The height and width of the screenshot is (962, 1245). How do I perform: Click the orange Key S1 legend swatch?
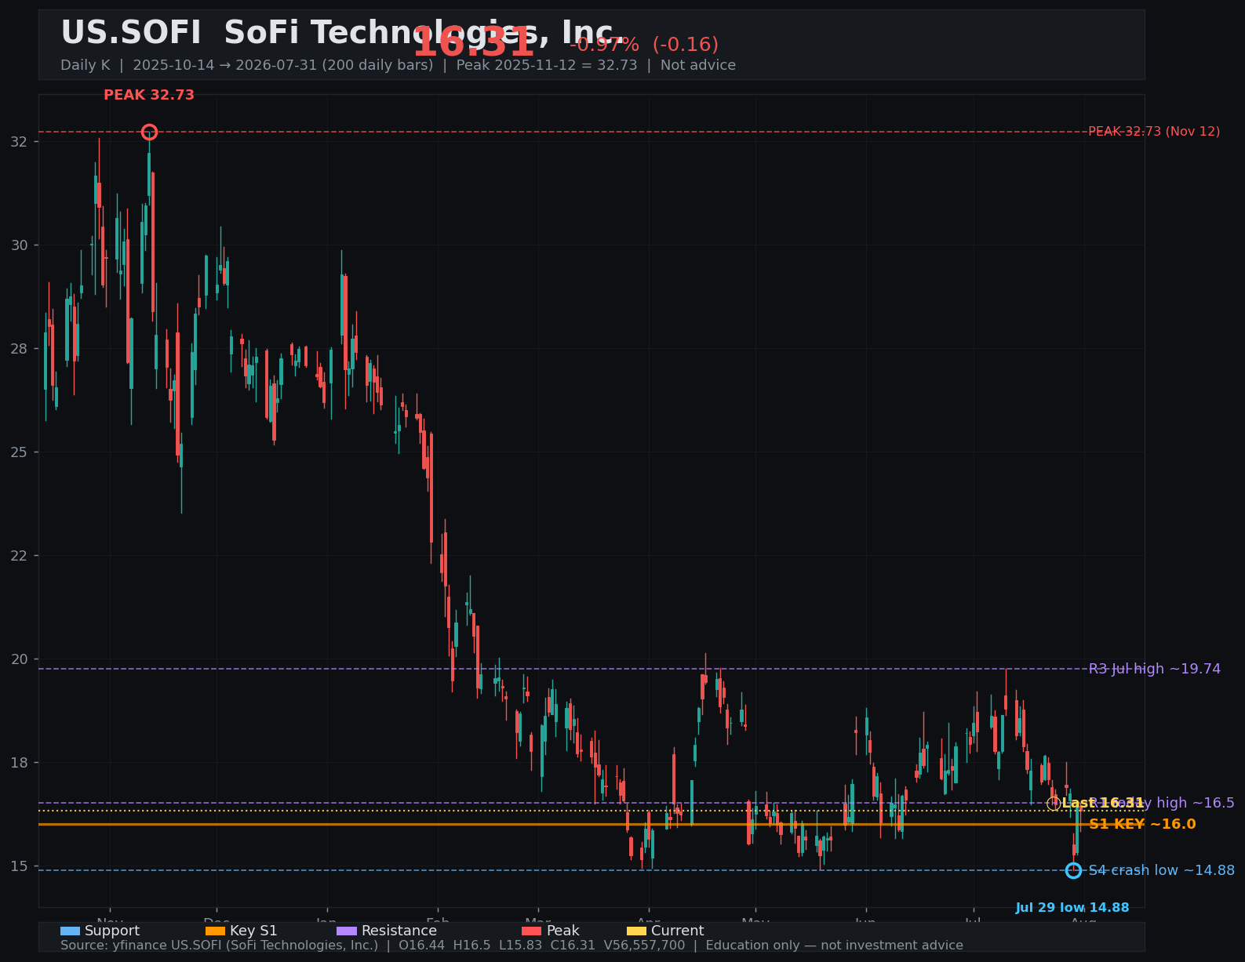(215, 931)
